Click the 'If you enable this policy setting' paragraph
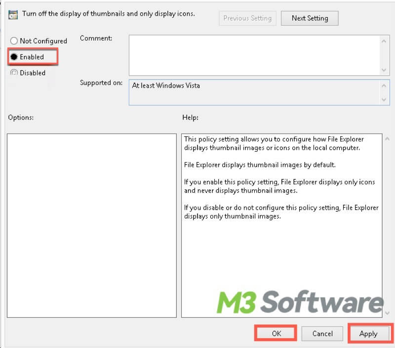This screenshot has width=395, height=348. (279, 186)
